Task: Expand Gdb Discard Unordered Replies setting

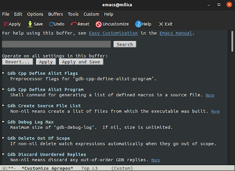Action: 3,154
